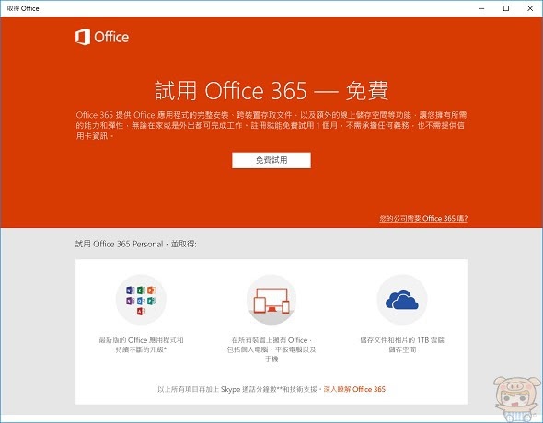Maximize the 取得 Office window
The width and height of the screenshot is (543, 423).
506,8
